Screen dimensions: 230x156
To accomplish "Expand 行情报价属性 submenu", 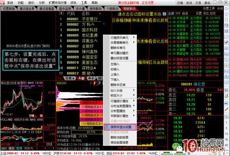I will tap(120, 101).
